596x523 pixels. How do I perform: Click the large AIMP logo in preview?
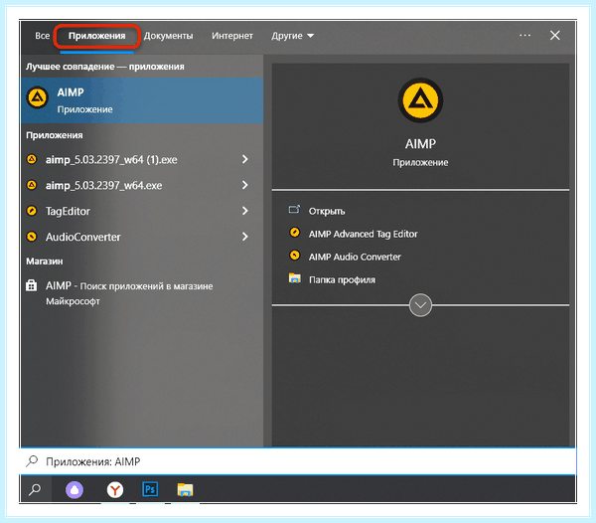420,100
